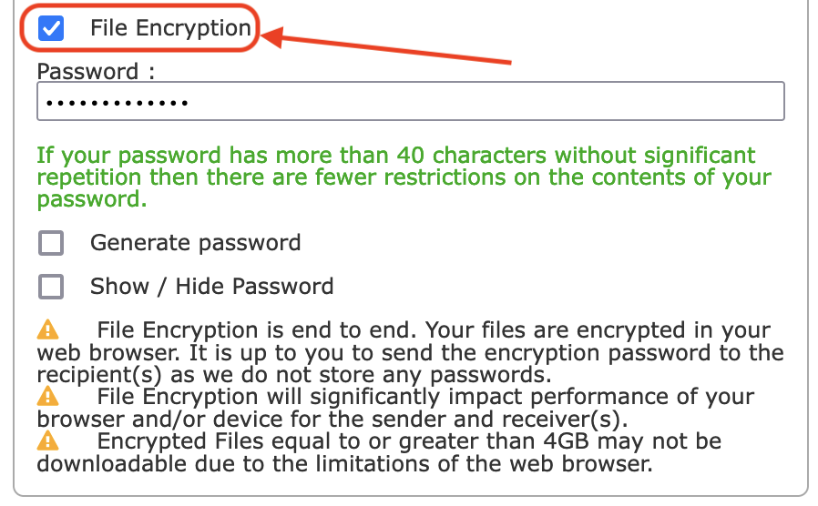This screenshot has width=818, height=506.
Task: Toggle the Show / Hide Password checkbox
Action: pos(51,287)
